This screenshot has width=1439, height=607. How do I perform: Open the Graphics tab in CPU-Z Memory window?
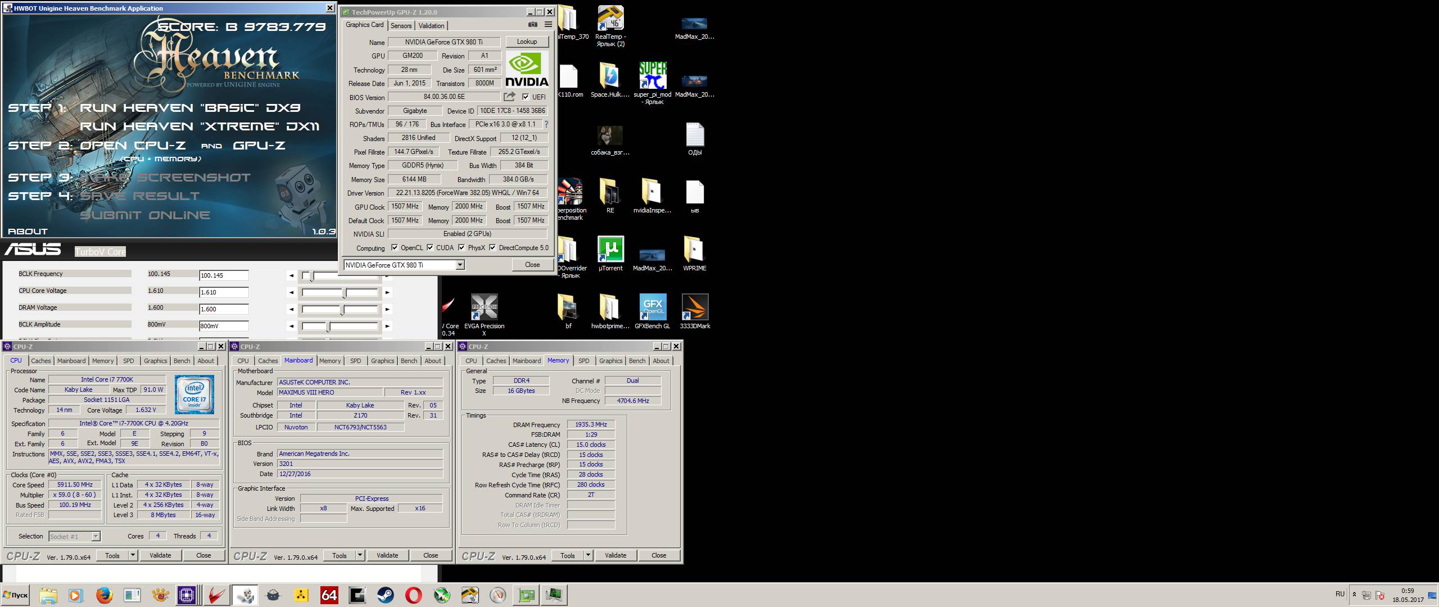click(611, 361)
